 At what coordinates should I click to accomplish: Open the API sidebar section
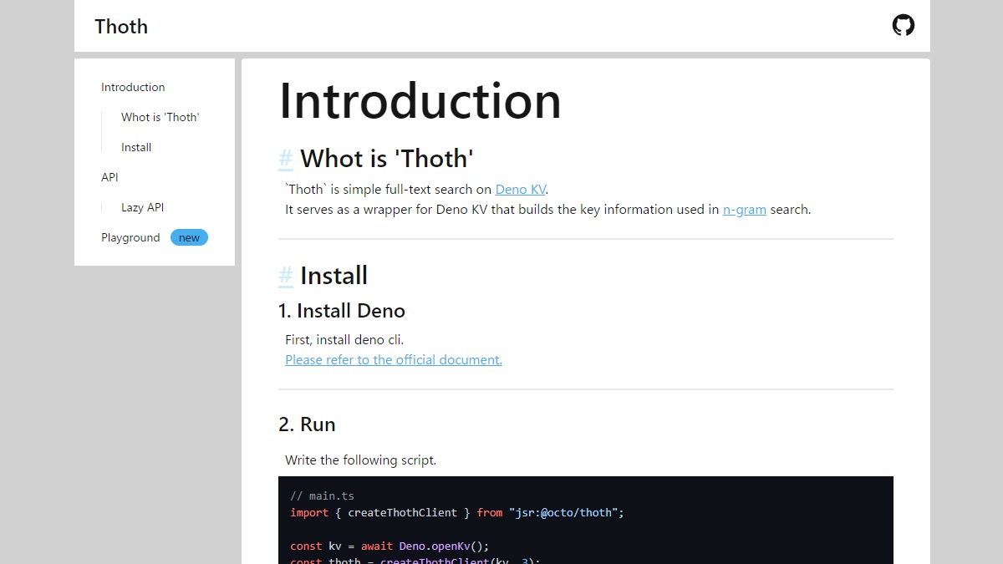click(109, 177)
